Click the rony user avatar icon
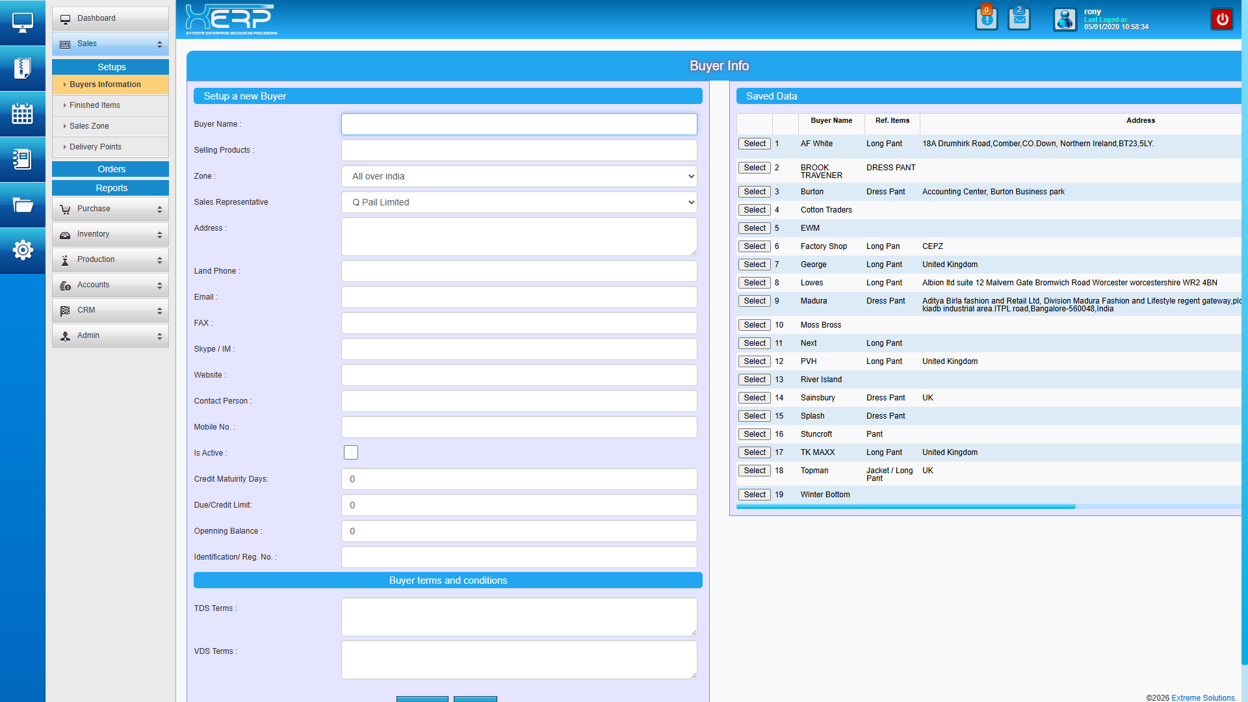The width and height of the screenshot is (1248, 702). (1065, 19)
